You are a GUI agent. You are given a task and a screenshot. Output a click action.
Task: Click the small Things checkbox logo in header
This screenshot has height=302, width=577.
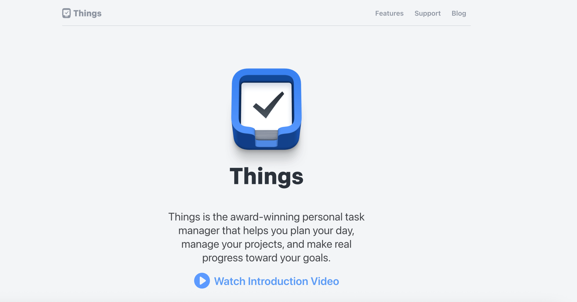pyautogui.click(x=66, y=13)
